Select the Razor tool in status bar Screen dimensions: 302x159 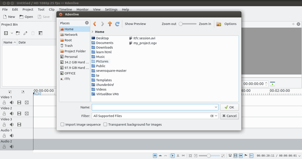[x=178, y=156]
